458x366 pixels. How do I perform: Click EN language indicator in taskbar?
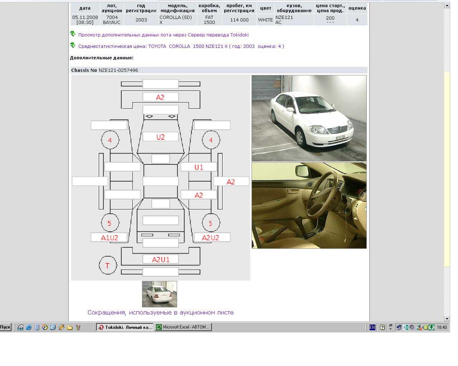point(372,327)
